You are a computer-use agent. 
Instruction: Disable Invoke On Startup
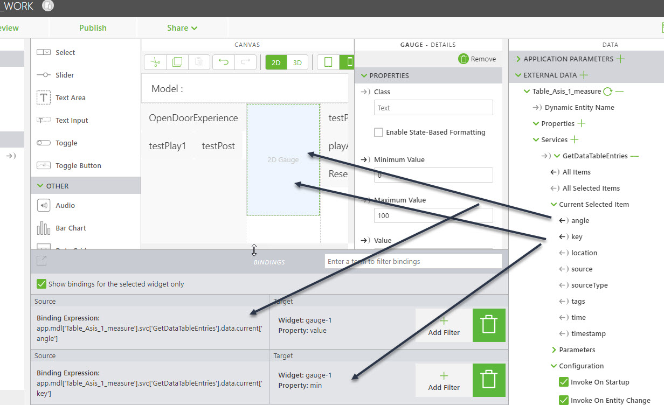click(x=564, y=382)
